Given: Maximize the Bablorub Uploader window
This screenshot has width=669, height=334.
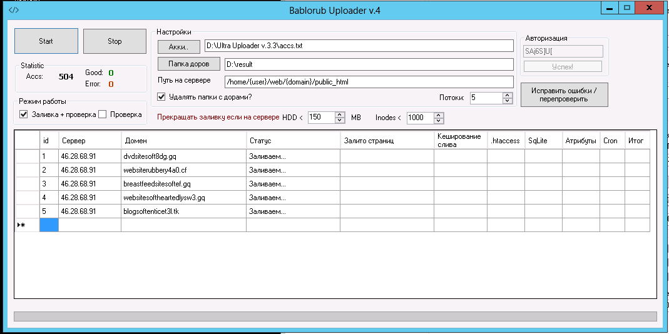Looking at the screenshot, I should [x=626, y=8].
